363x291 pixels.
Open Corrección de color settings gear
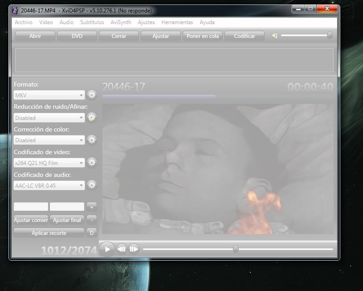92,140
